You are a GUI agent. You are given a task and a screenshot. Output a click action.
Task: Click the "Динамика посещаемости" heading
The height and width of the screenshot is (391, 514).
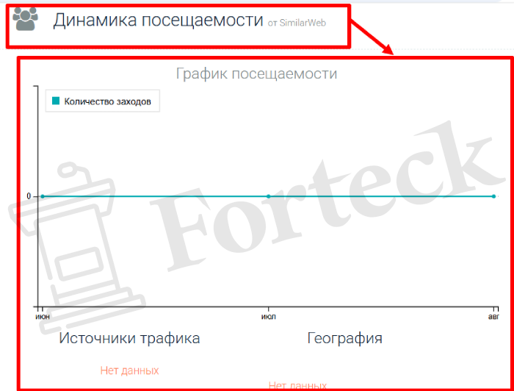tap(158, 21)
